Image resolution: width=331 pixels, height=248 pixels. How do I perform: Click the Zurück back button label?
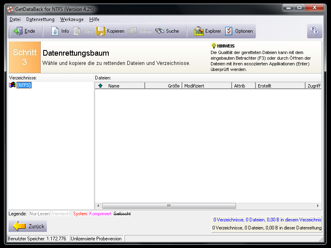point(36,226)
